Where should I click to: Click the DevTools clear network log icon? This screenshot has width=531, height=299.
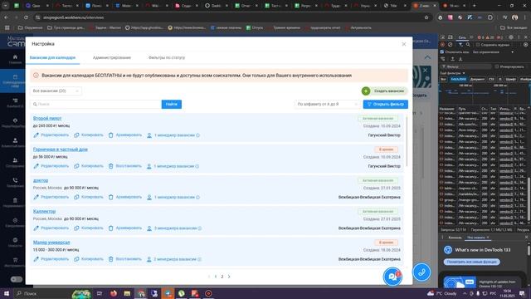point(450,45)
